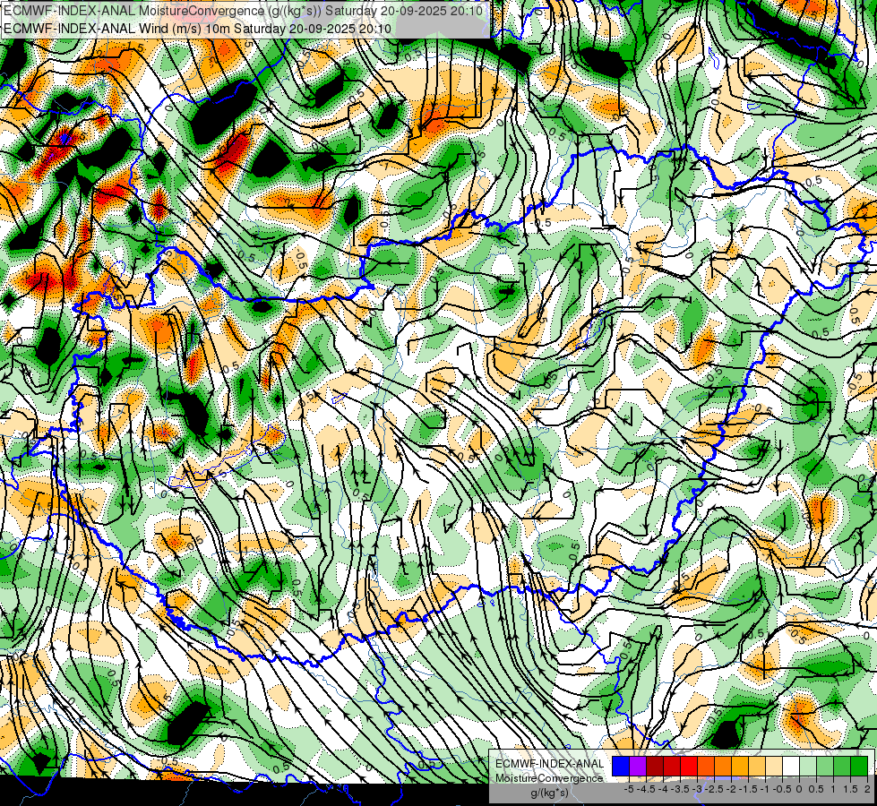The width and height of the screenshot is (877, 806).
Task: Choose orange swatch between -2.5 and -2
Action: pyautogui.click(x=723, y=767)
